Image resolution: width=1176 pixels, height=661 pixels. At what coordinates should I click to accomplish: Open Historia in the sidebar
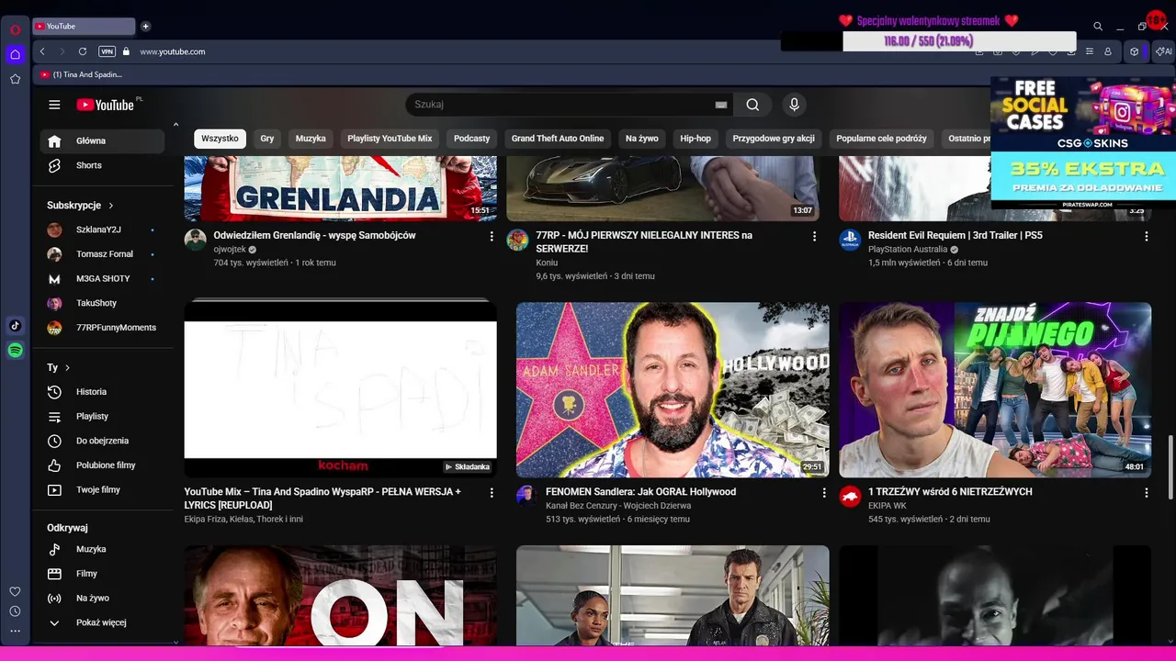102,392
